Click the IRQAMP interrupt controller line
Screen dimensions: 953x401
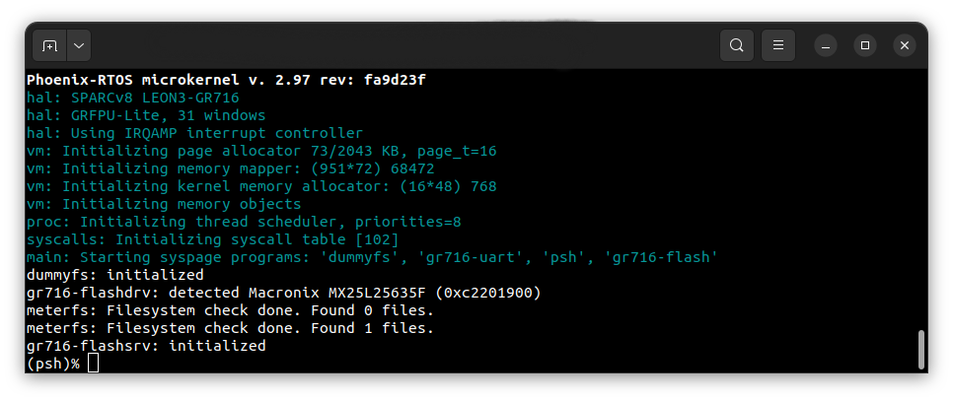[194, 133]
